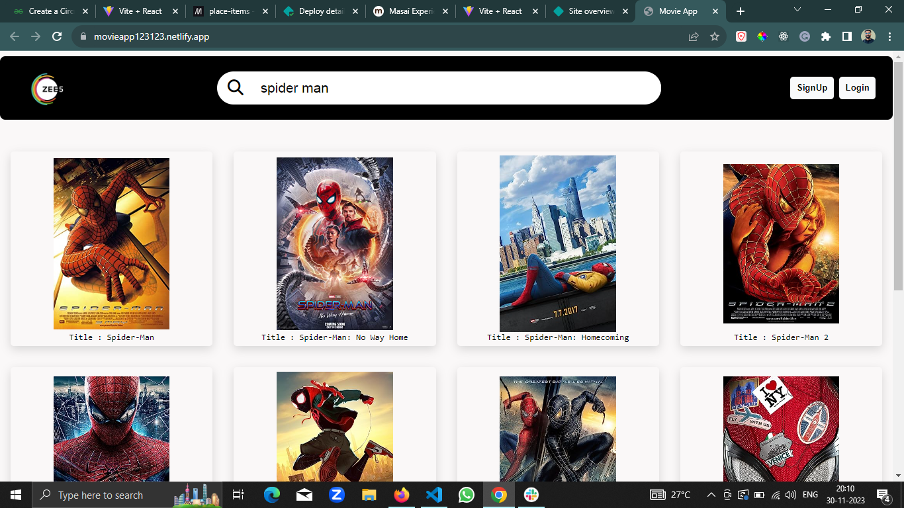This screenshot has width=904, height=508.
Task: Bookmark this page with the star icon
Action: pyautogui.click(x=715, y=37)
